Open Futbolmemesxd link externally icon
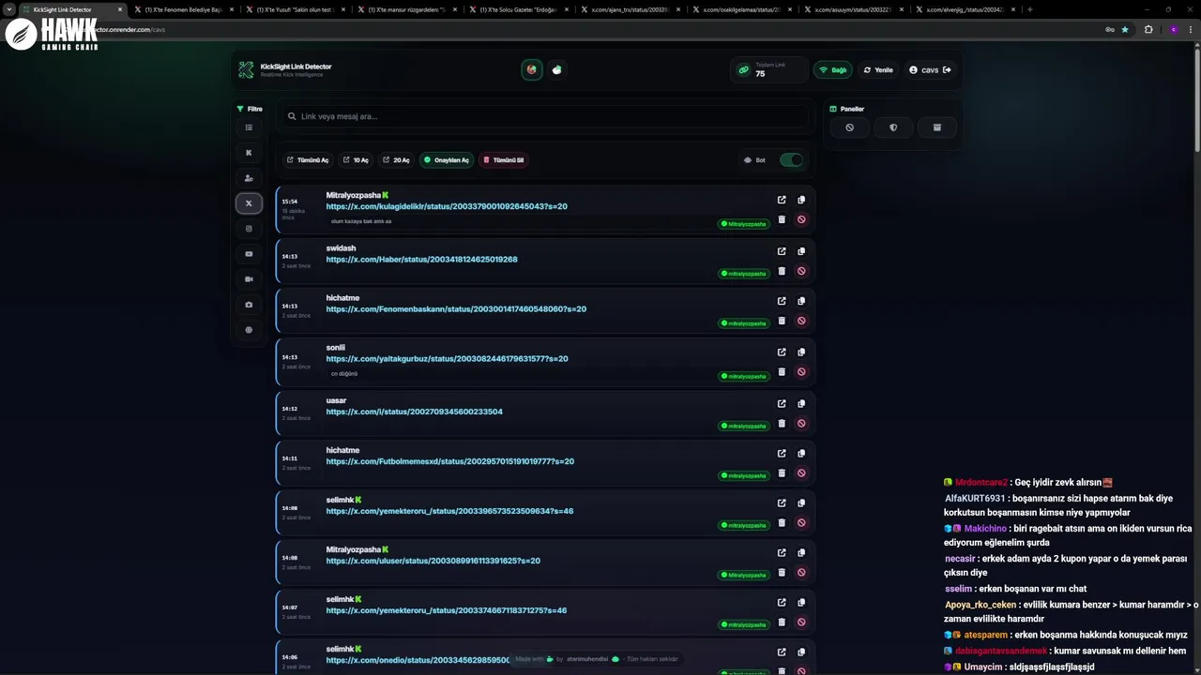 pos(782,453)
